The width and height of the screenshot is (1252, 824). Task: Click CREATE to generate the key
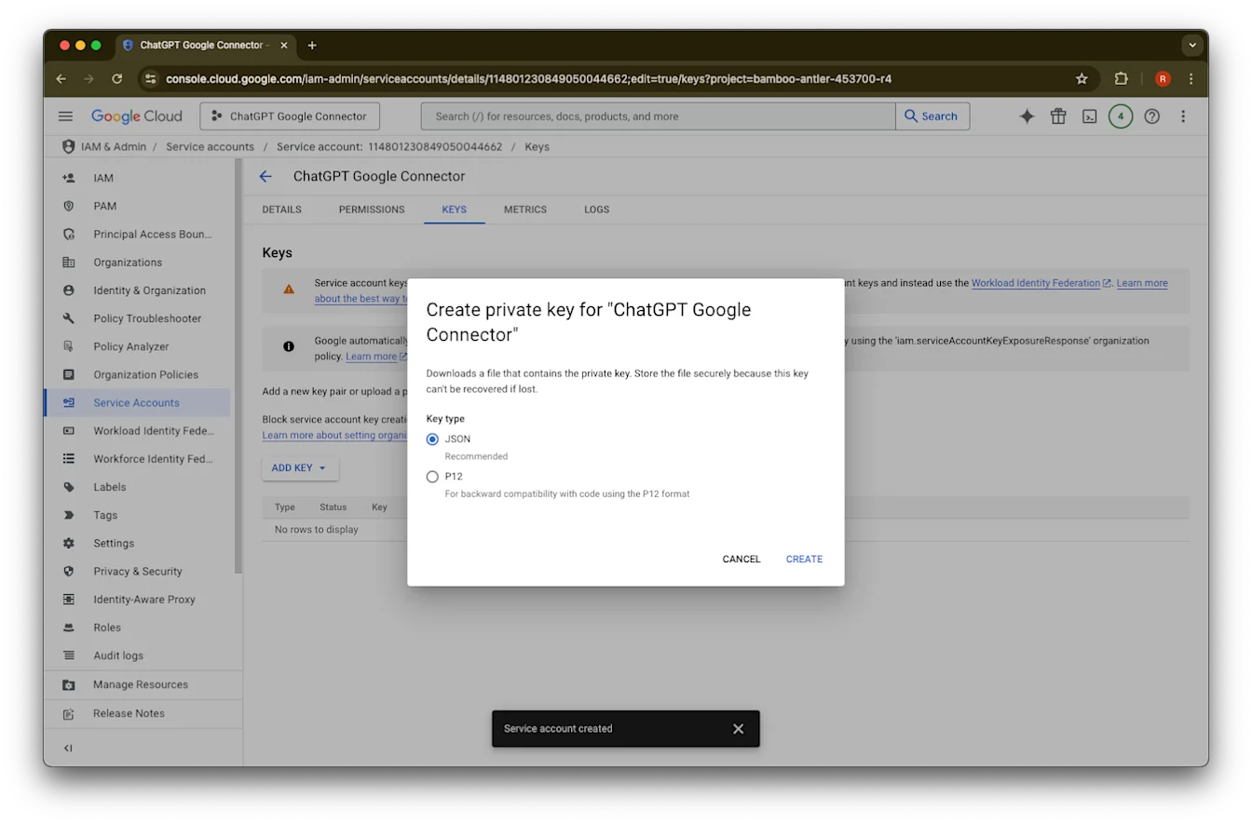(804, 560)
